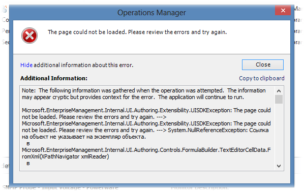Click the scrollbar track below the thumb
Image resolution: width=304 pixels, height=192 pixels.
pyautogui.click(x=279, y=133)
